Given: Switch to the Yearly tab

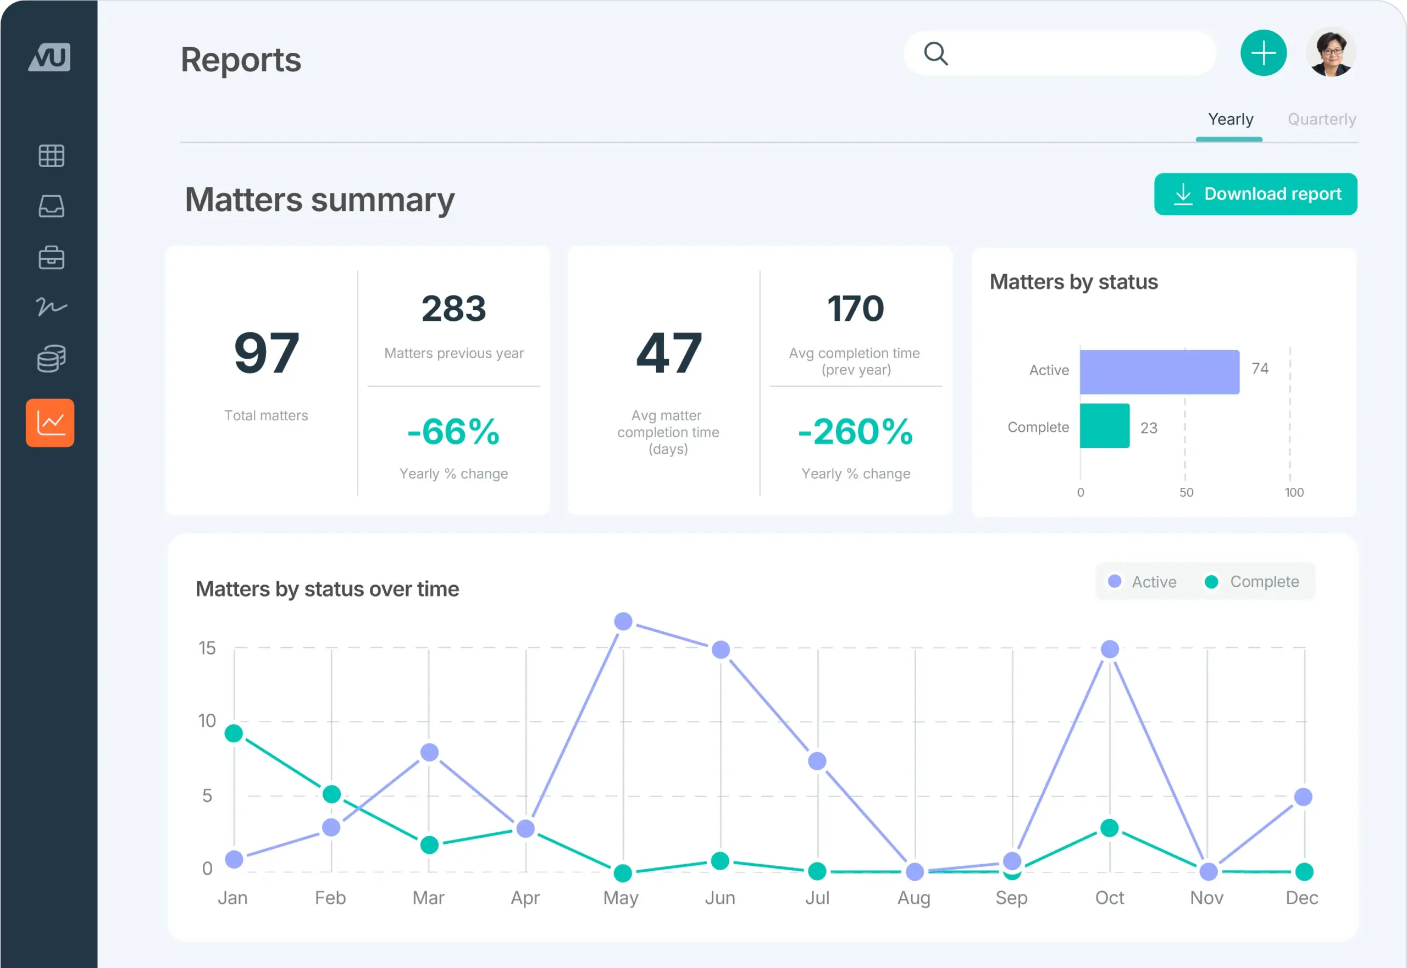Looking at the screenshot, I should pyautogui.click(x=1230, y=119).
